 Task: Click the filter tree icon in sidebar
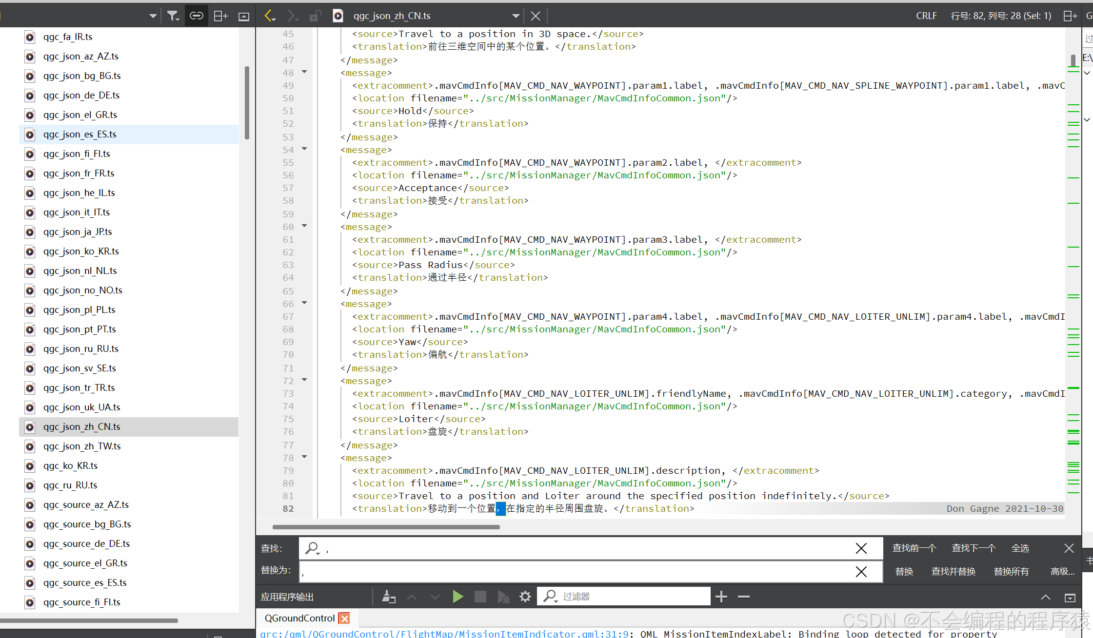173,16
